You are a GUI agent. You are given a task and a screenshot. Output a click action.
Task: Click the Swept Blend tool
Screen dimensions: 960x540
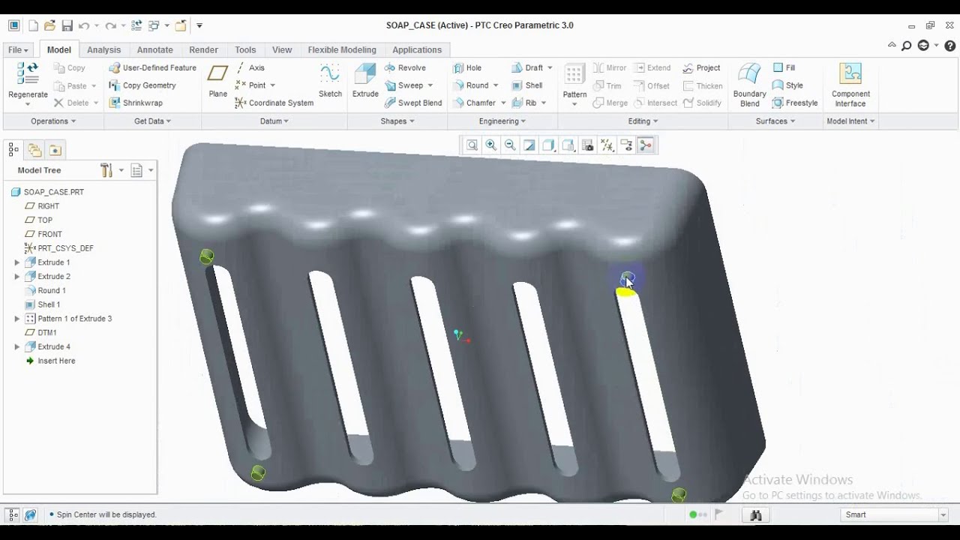tap(412, 103)
